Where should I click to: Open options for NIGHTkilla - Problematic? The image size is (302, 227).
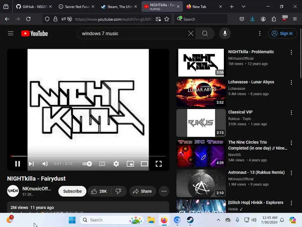[x=291, y=52]
